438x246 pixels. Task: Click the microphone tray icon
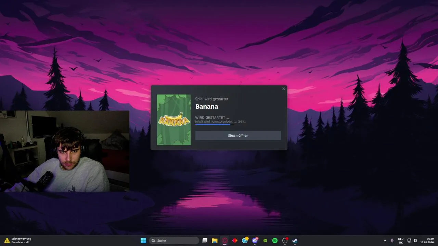pyautogui.click(x=392, y=241)
